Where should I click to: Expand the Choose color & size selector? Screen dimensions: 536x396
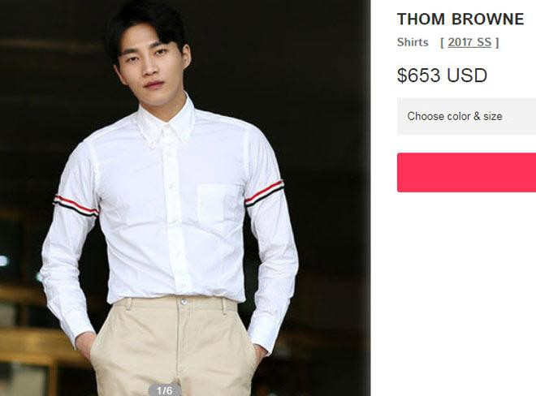tap(466, 116)
